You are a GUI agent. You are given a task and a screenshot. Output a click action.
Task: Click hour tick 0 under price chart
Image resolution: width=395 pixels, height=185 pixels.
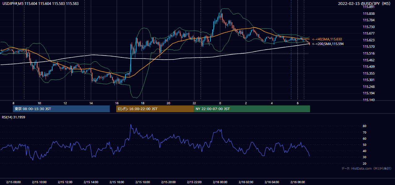(220, 103)
